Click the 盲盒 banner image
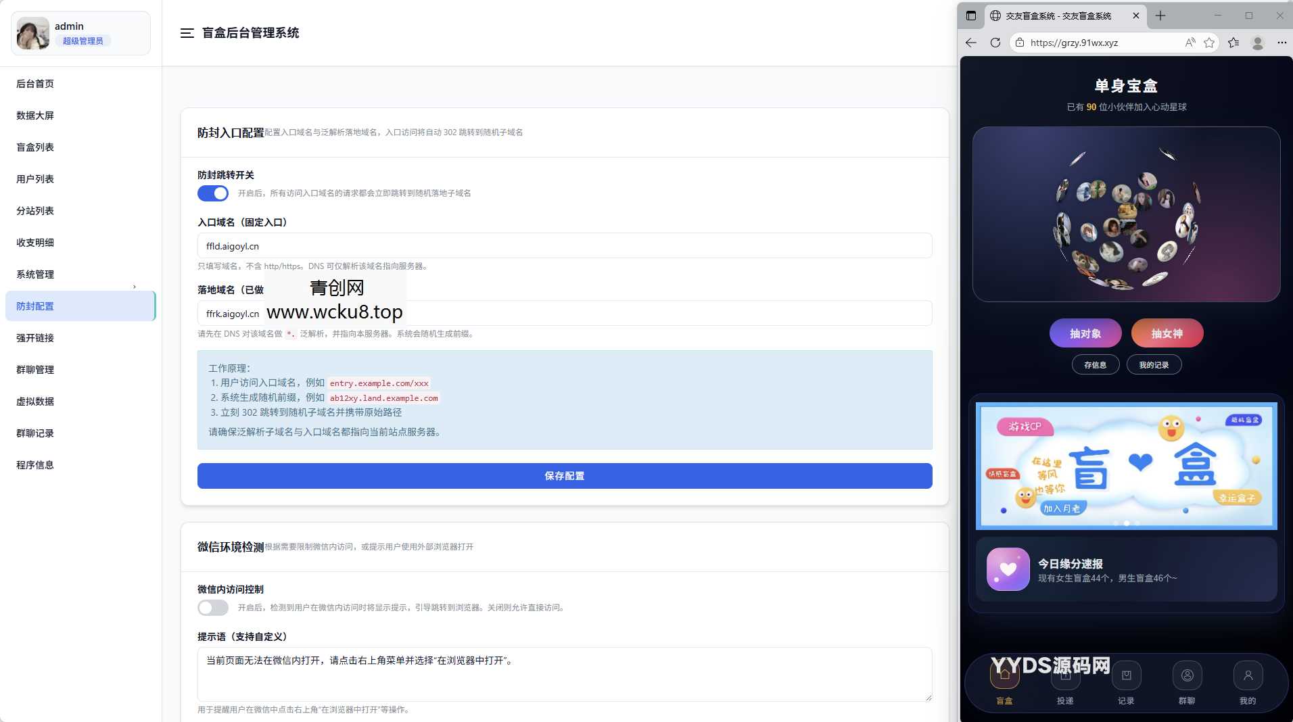The width and height of the screenshot is (1293, 722). click(1126, 466)
